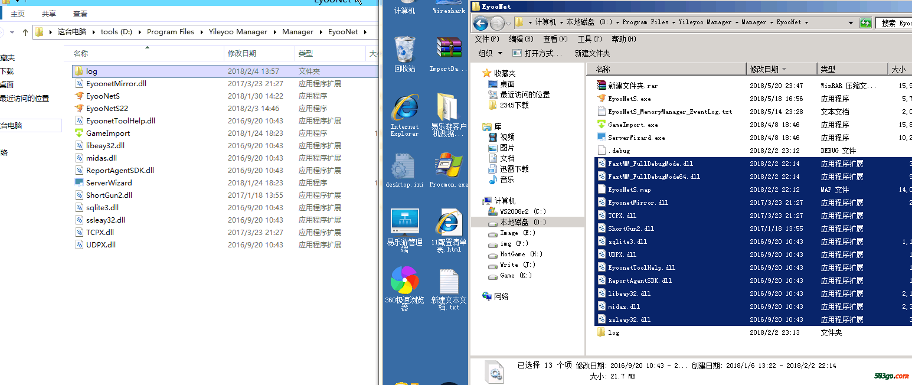Open the address bar history dropdown arrow
This screenshot has width=912, height=385.
point(851,23)
